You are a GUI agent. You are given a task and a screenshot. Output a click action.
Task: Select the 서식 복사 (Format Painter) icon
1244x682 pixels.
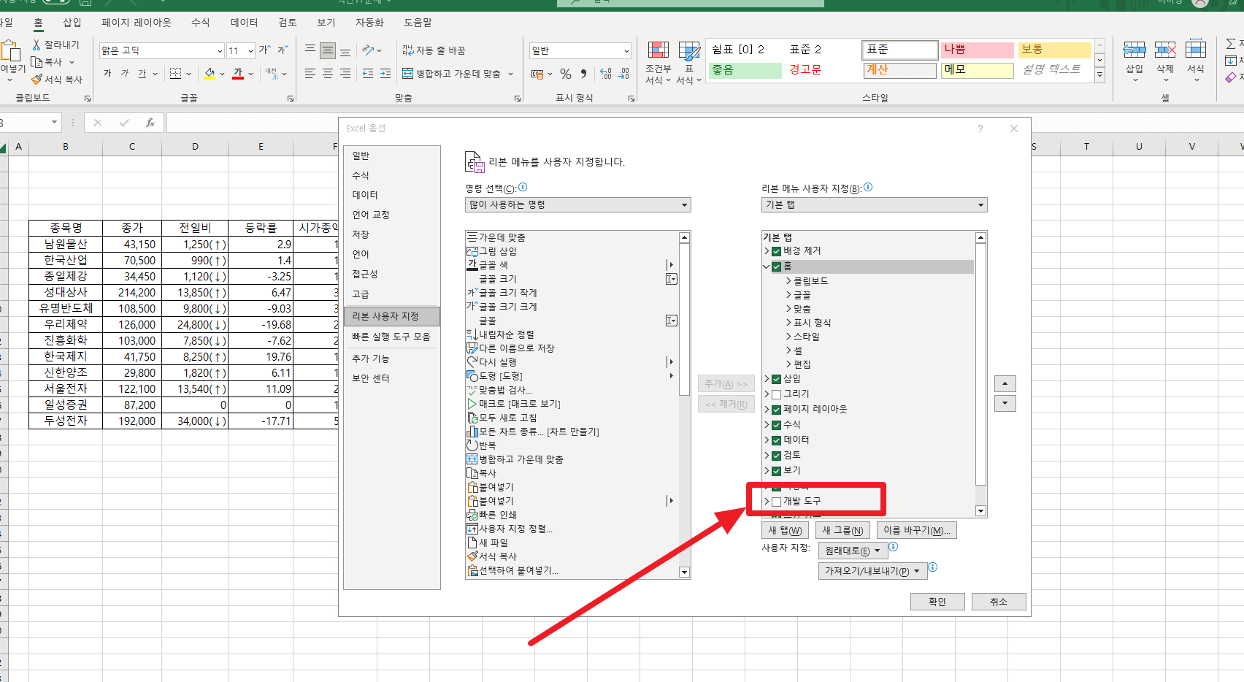[x=35, y=79]
